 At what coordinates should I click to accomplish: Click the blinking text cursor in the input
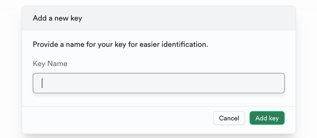(42, 83)
